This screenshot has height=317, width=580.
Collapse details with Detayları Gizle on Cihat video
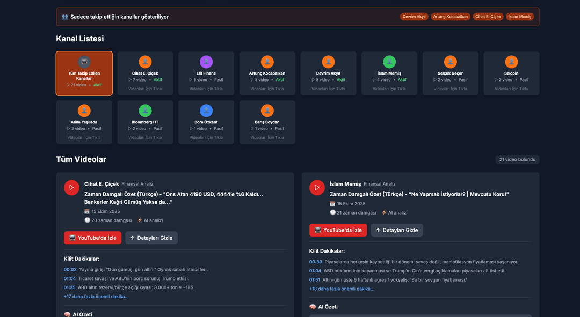pos(151,238)
